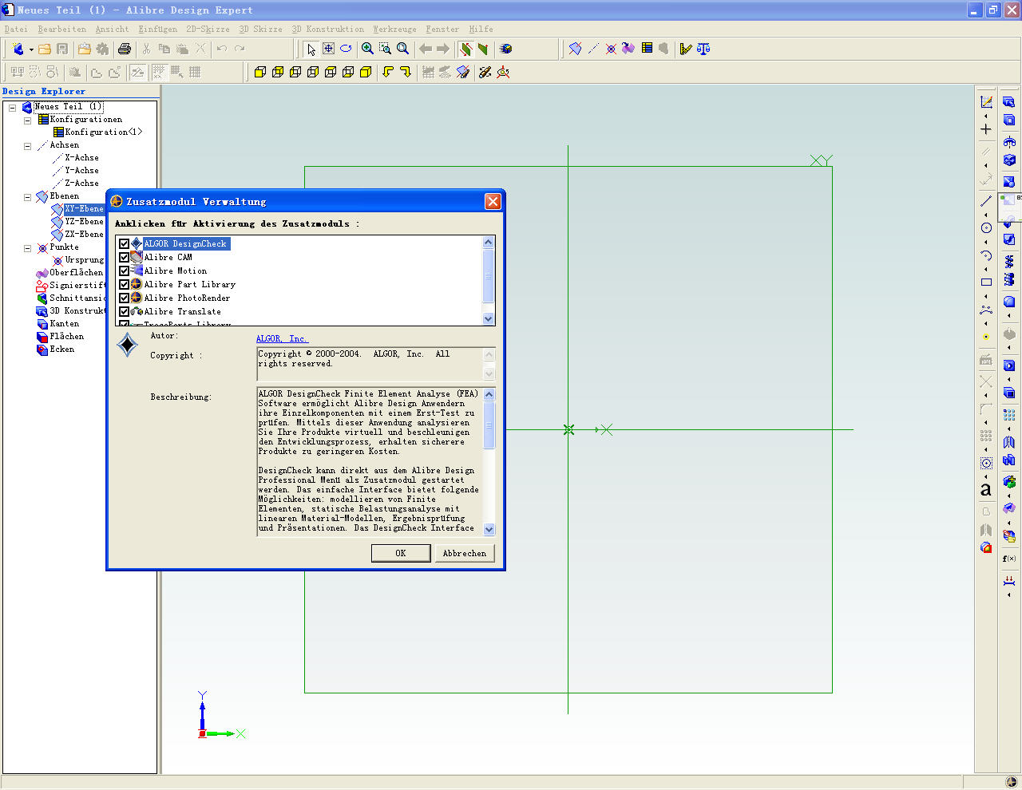
Task: Select the Arc sketch tool
Action: tap(986, 255)
